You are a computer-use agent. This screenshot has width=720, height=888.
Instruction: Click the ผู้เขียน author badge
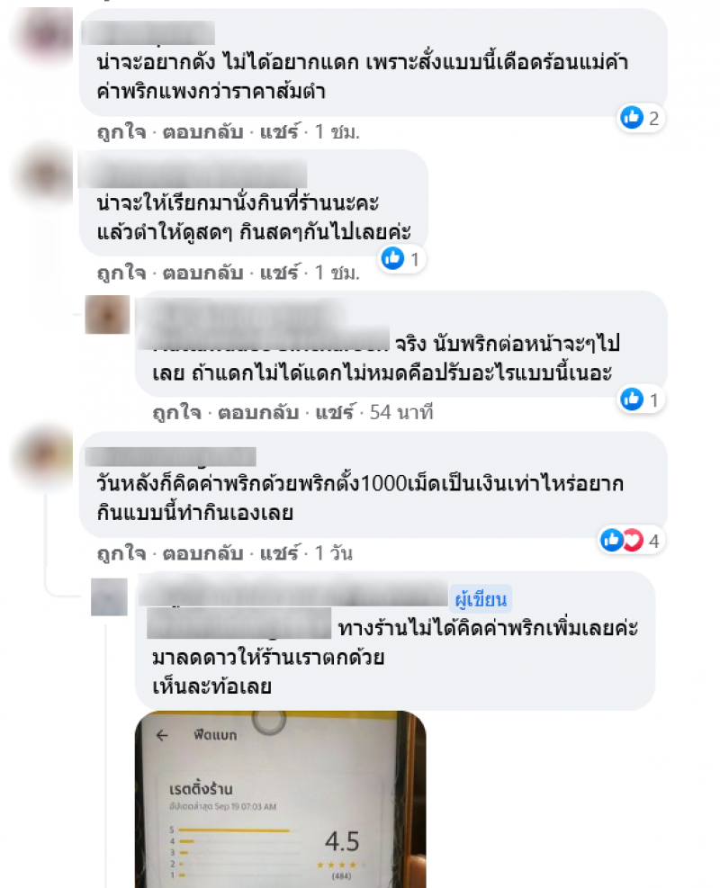pyautogui.click(x=481, y=599)
